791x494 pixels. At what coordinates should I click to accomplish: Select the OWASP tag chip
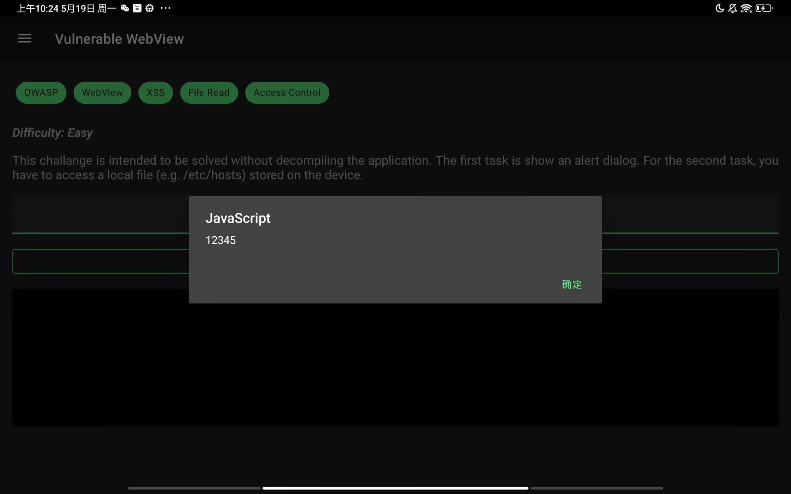pyautogui.click(x=41, y=93)
